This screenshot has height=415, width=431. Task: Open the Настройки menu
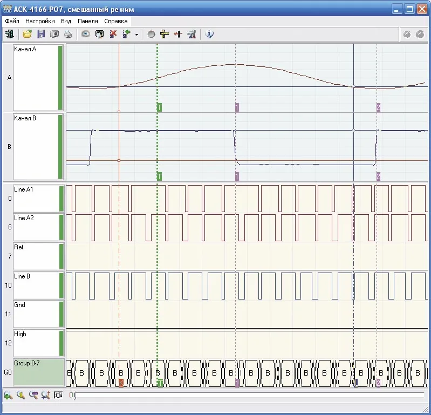click(x=40, y=21)
